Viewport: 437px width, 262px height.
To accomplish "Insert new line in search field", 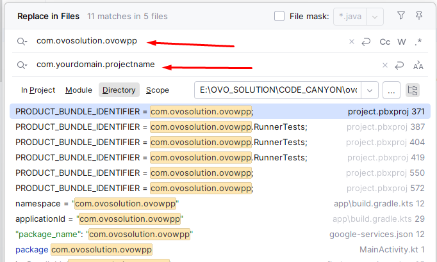I will coord(367,42).
